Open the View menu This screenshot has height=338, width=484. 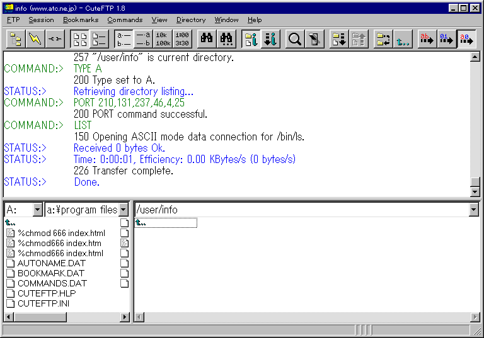pos(159,20)
